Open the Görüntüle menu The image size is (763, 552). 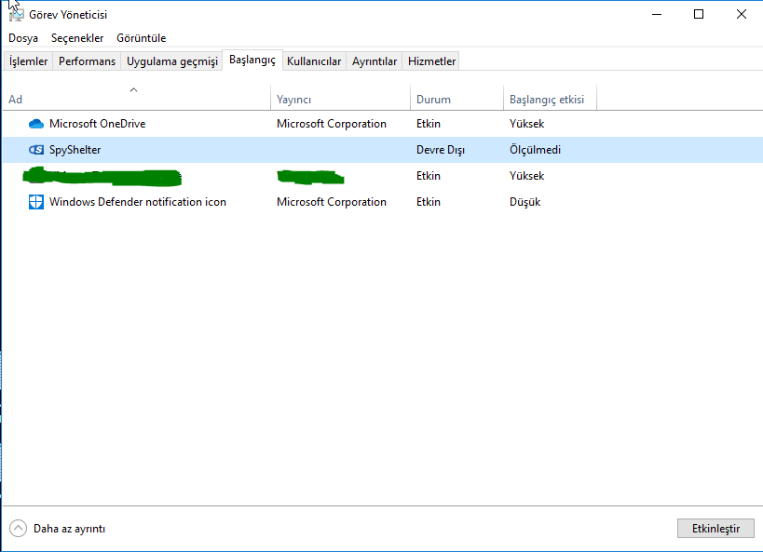pyautogui.click(x=141, y=38)
